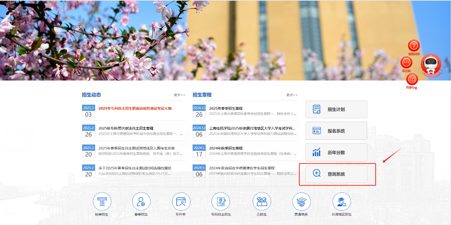This screenshot has width=451, height=225.
Task: Click the 留言板 message board icon
Action: (406, 63)
